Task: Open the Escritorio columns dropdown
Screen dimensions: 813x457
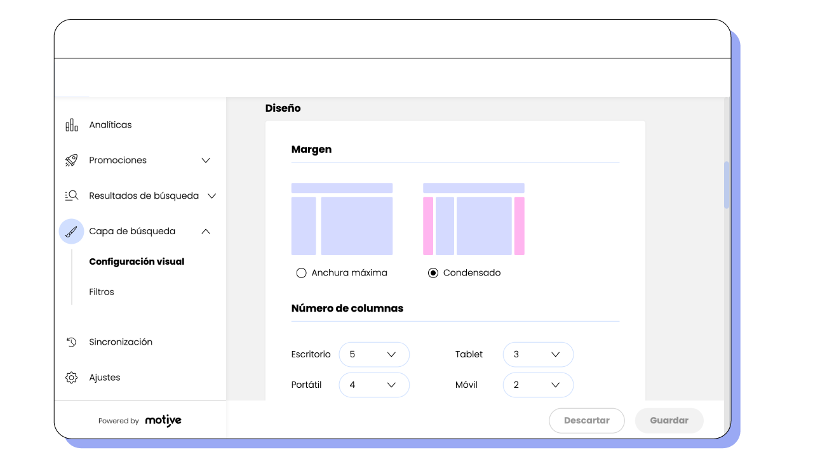Action: [374, 354]
